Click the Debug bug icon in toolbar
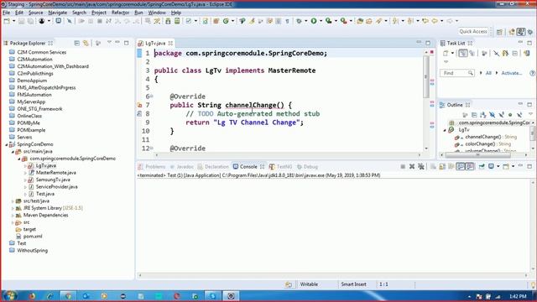The width and height of the screenshot is (537, 302). click(x=299, y=21)
